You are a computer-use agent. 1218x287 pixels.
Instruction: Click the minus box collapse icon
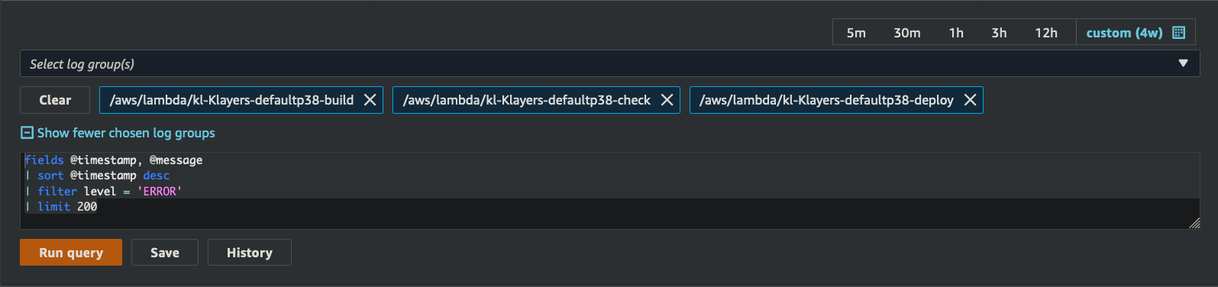[x=27, y=133]
